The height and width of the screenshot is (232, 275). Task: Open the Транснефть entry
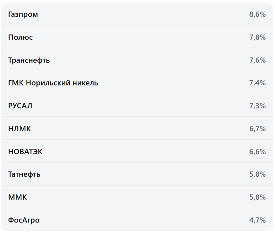coord(29,60)
